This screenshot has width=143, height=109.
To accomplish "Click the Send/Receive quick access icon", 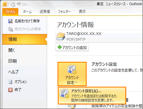I will click(x=13, y=4).
